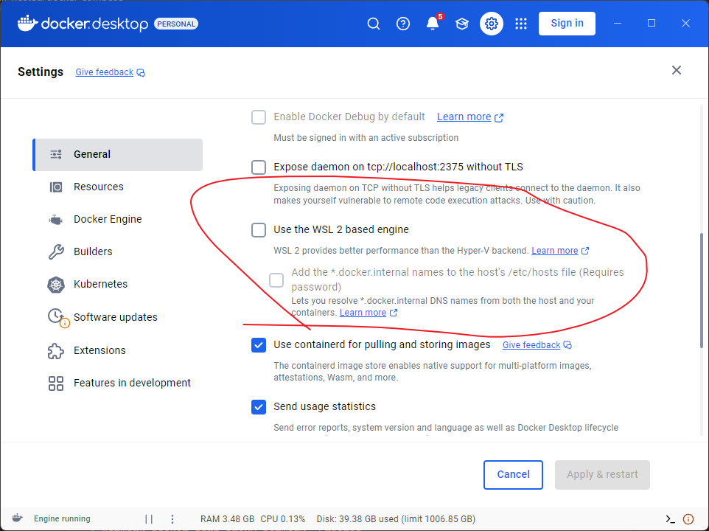Open Software updates section
The height and width of the screenshot is (531, 709).
tap(118, 317)
